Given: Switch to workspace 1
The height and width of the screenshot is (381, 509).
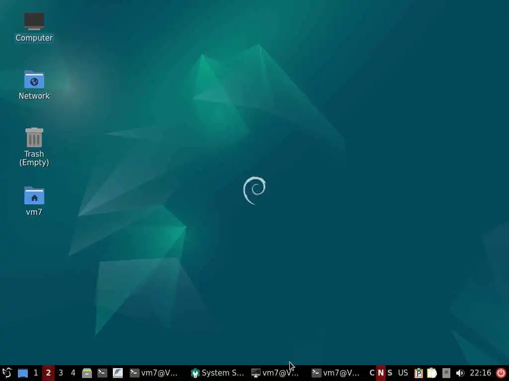Looking at the screenshot, I should [36, 373].
